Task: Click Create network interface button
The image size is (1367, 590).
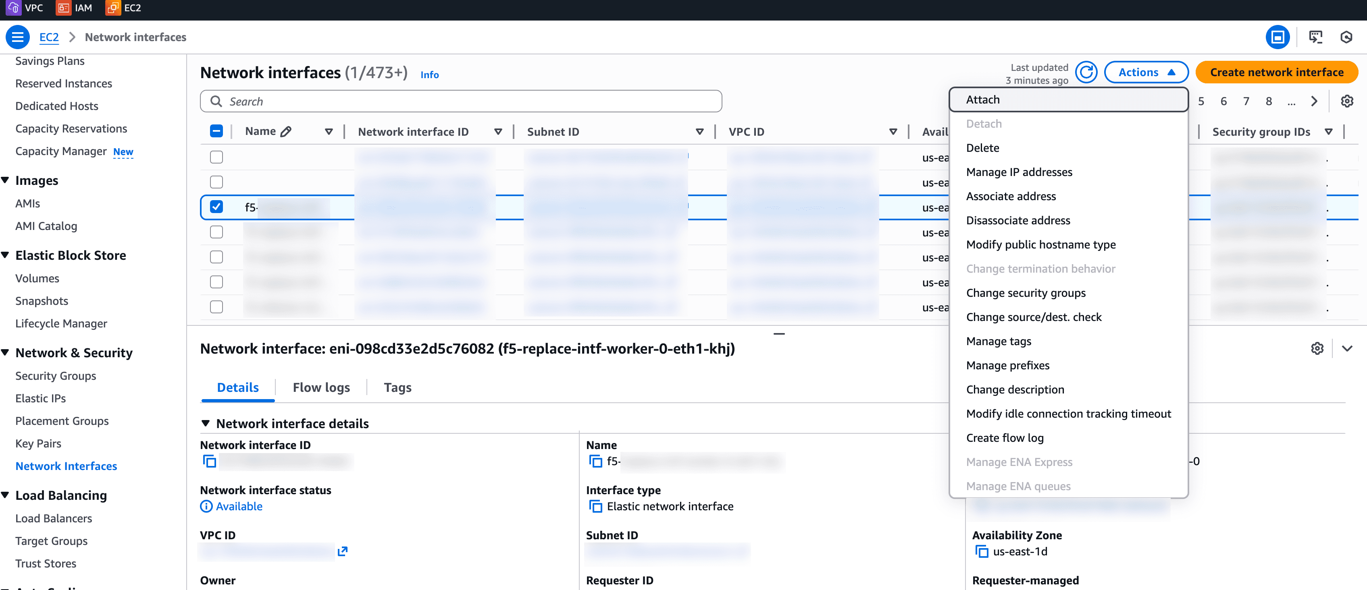Action: click(x=1276, y=72)
